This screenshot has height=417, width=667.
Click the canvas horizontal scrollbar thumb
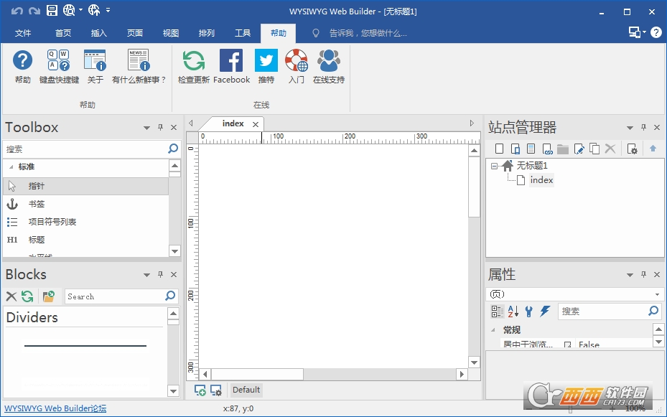click(257, 374)
